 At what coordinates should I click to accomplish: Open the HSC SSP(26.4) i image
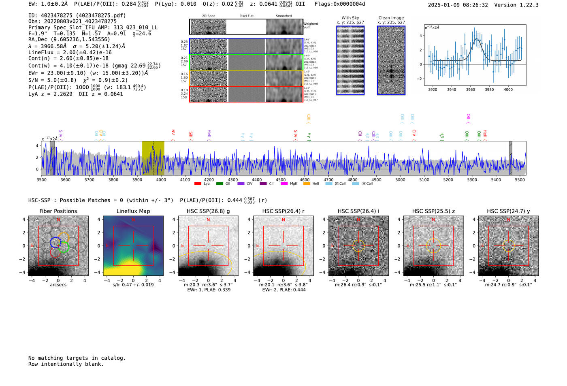358,246
